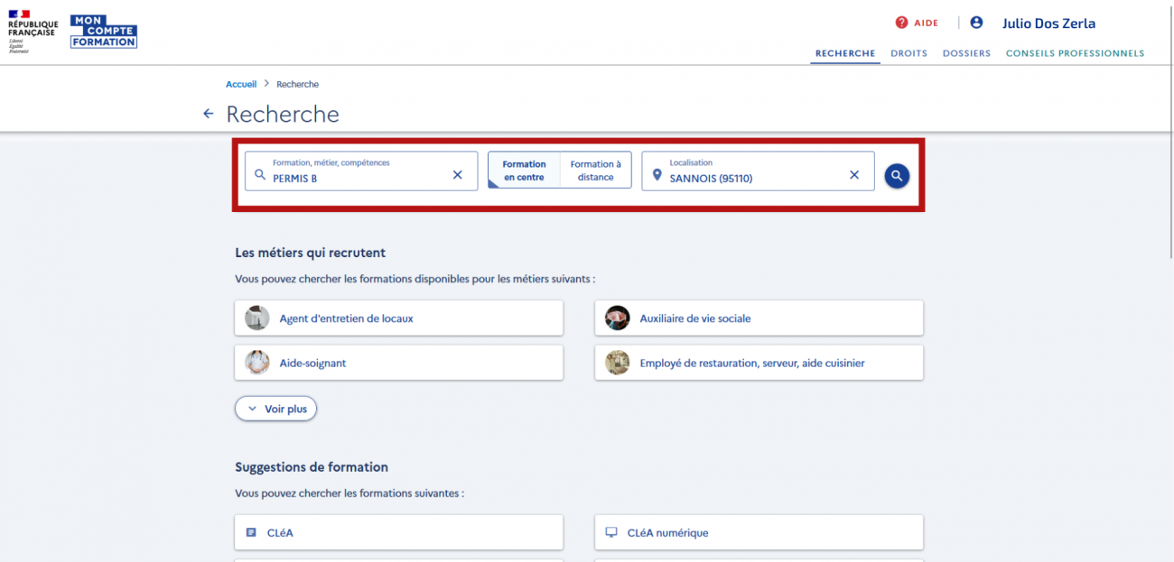Viewport: 1174px width, 562px height.
Task: Click the magnifier icon in the formation field
Action: coord(260,175)
